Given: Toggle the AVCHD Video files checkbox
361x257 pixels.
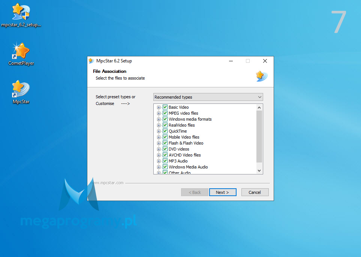Looking at the screenshot, I should point(165,155).
